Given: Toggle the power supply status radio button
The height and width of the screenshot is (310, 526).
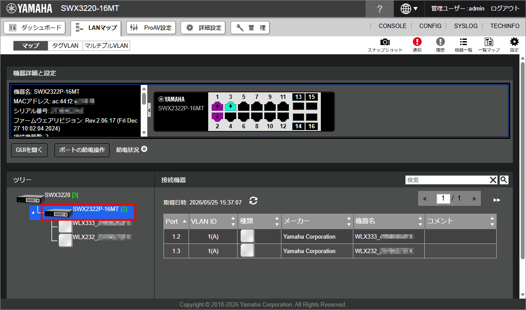Looking at the screenshot, I should click(x=144, y=149).
